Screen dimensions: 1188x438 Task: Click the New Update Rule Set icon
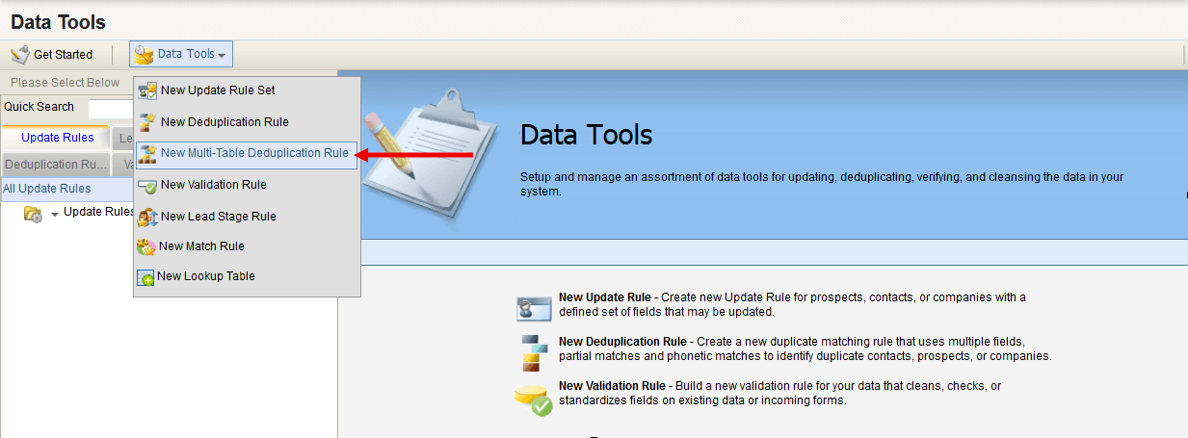pos(147,90)
